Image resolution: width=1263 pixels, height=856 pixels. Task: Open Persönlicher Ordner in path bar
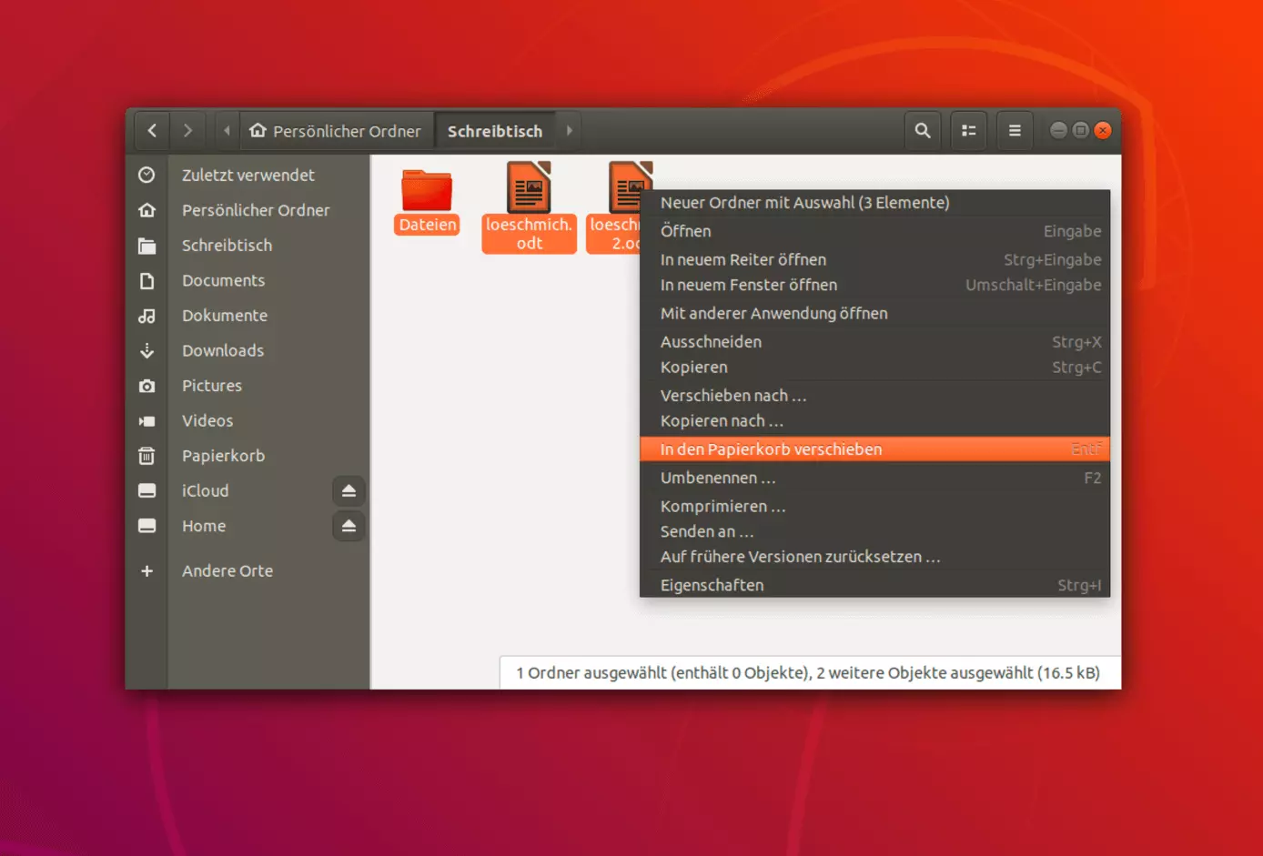pos(336,131)
